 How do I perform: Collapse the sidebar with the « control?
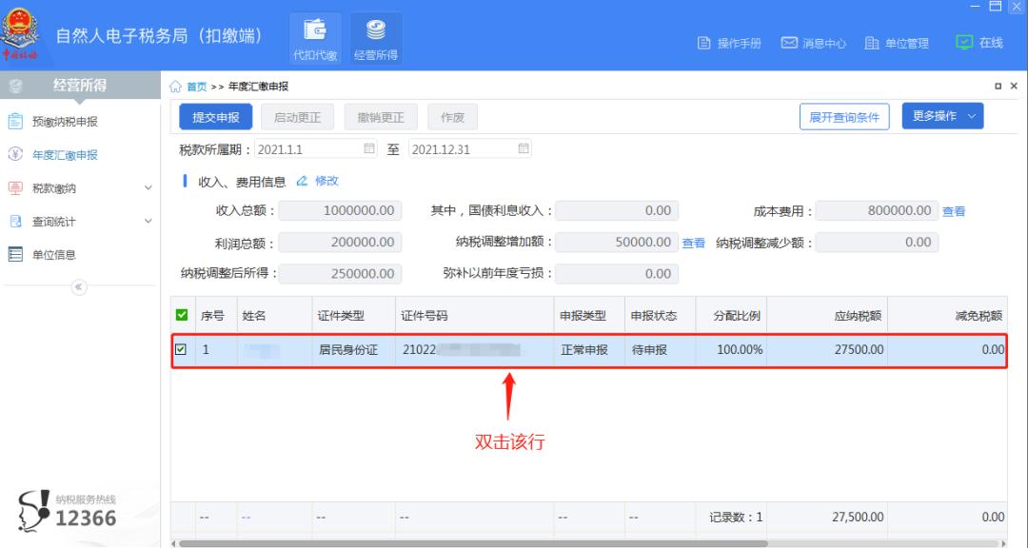[80, 286]
